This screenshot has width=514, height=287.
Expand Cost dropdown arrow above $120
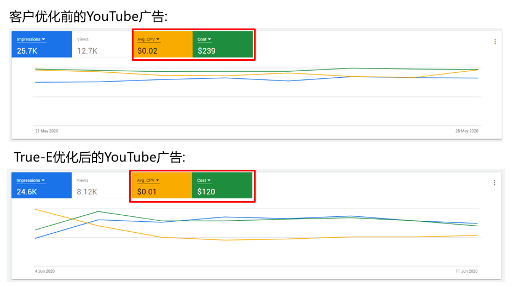click(x=209, y=180)
